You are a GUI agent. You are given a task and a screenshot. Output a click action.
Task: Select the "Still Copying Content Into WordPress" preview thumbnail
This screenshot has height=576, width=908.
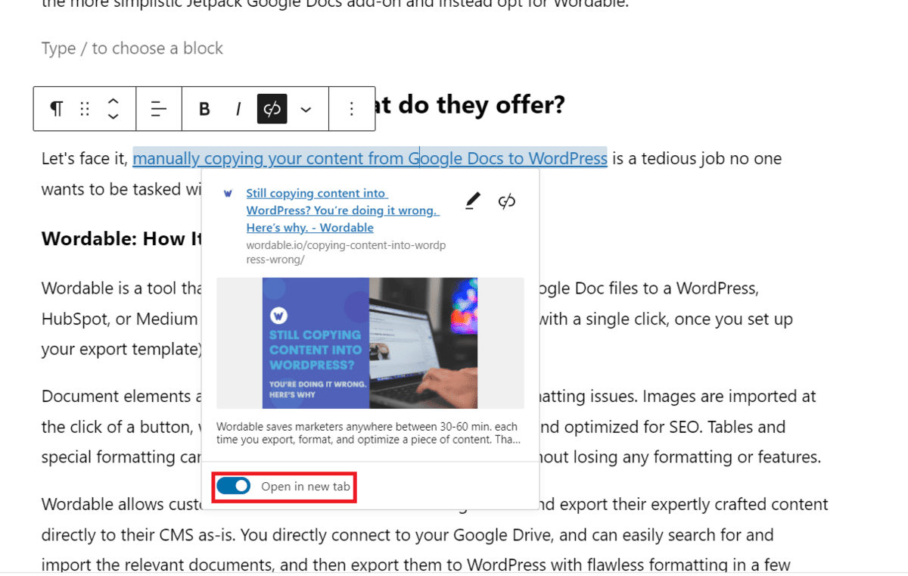click(370, 343)
